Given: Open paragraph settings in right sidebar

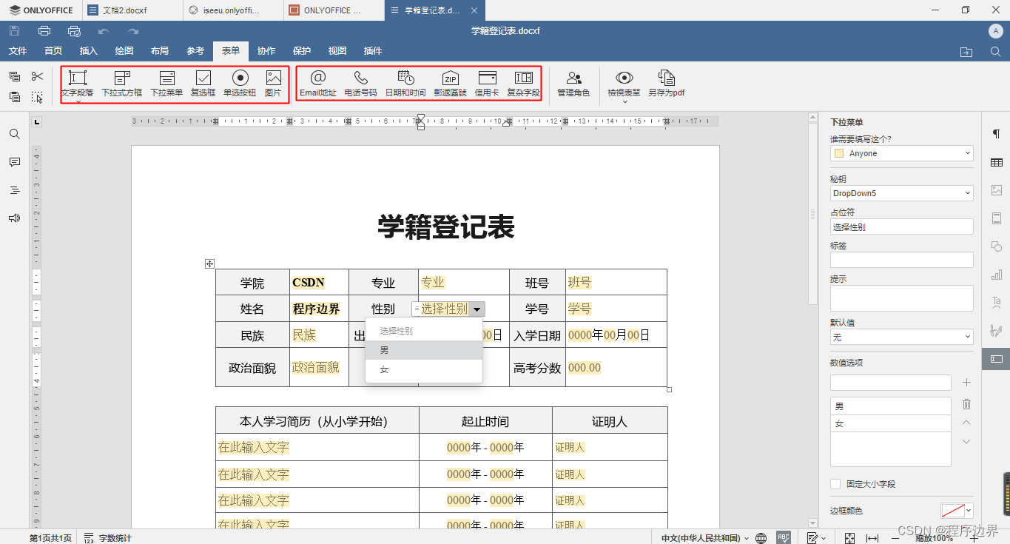Looking at the screenshot, I should (x=996, y=134).
